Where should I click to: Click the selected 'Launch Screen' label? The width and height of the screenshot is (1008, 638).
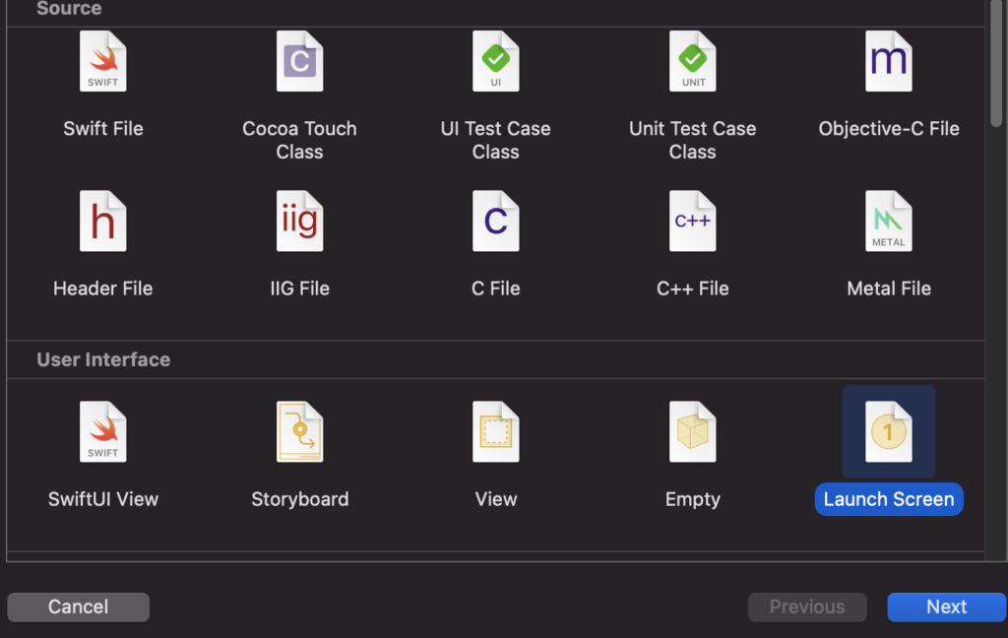889,499
